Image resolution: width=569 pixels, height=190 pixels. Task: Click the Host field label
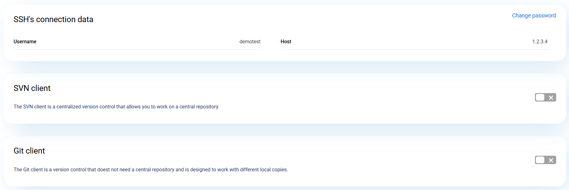tap(286, 42)
